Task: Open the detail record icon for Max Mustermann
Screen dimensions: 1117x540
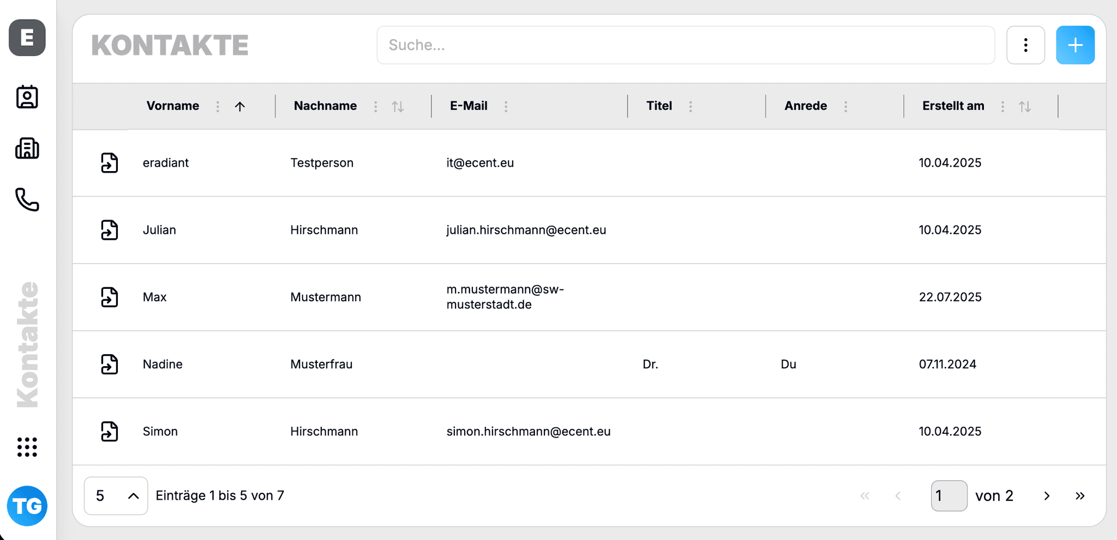Action: click(x=110, y=298)
